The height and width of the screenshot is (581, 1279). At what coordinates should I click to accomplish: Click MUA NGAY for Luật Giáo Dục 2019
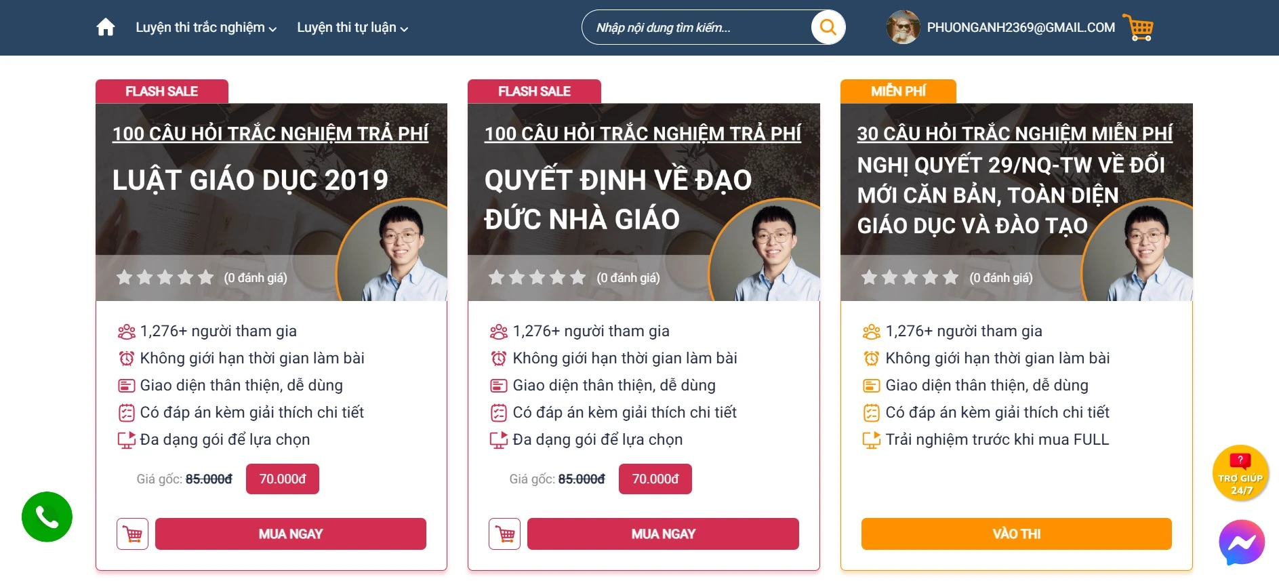pyautogui.click(x=290, y=534)
